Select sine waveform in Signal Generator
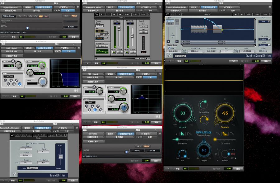280x183 pixels. (20, 16)
